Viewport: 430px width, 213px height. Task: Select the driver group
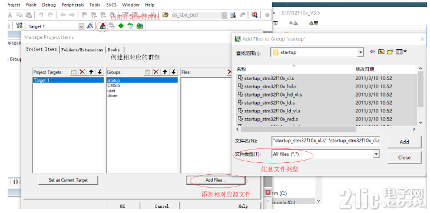(x=113, y=95)
